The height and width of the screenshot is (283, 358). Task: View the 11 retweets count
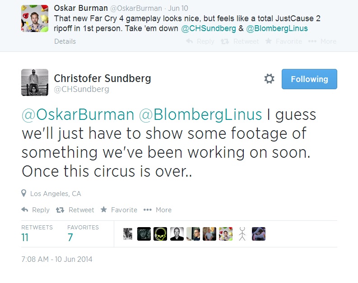point(25,237)
